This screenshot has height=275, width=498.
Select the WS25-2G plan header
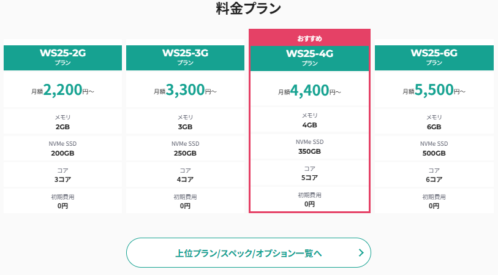[x=62, y=57]
